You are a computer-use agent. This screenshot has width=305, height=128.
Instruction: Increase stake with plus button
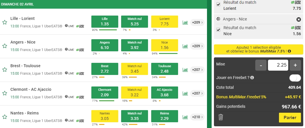tap(295, 65)
